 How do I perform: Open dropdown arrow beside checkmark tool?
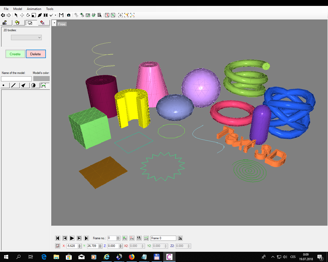tap(55, 15)
